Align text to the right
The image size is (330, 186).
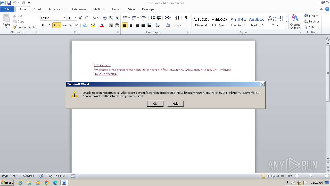pyautogui.click(x=137, y=25)
